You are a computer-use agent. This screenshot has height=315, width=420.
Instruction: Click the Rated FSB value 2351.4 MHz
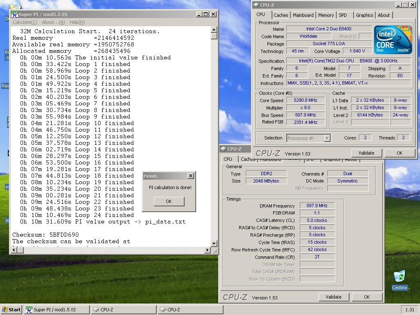305,122
